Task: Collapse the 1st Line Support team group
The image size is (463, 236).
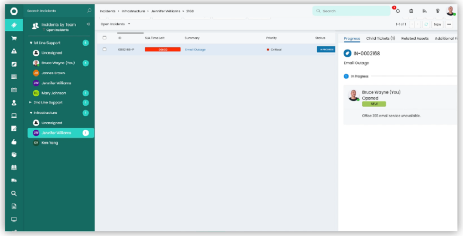Action: 31,43
